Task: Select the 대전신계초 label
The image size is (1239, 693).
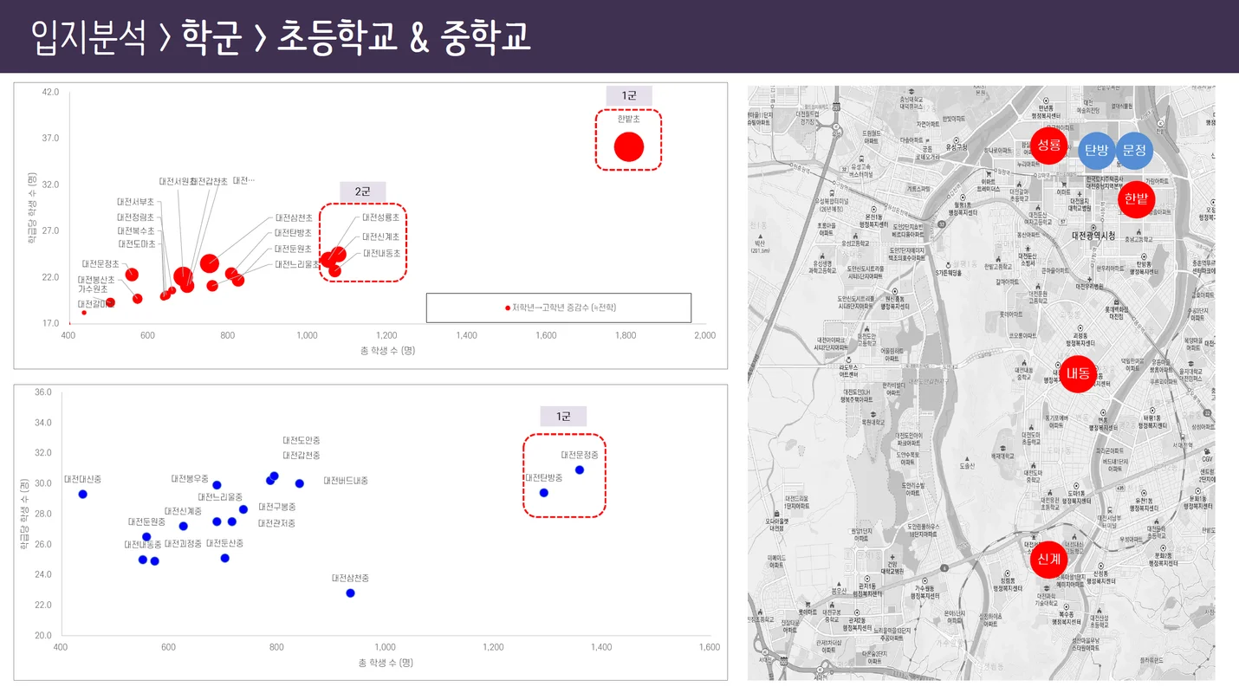Action: tap(381, 236)
